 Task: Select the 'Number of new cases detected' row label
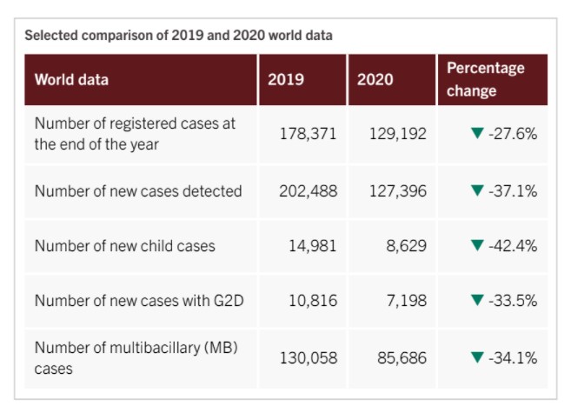pyautogui.click(x=138, y=190)
